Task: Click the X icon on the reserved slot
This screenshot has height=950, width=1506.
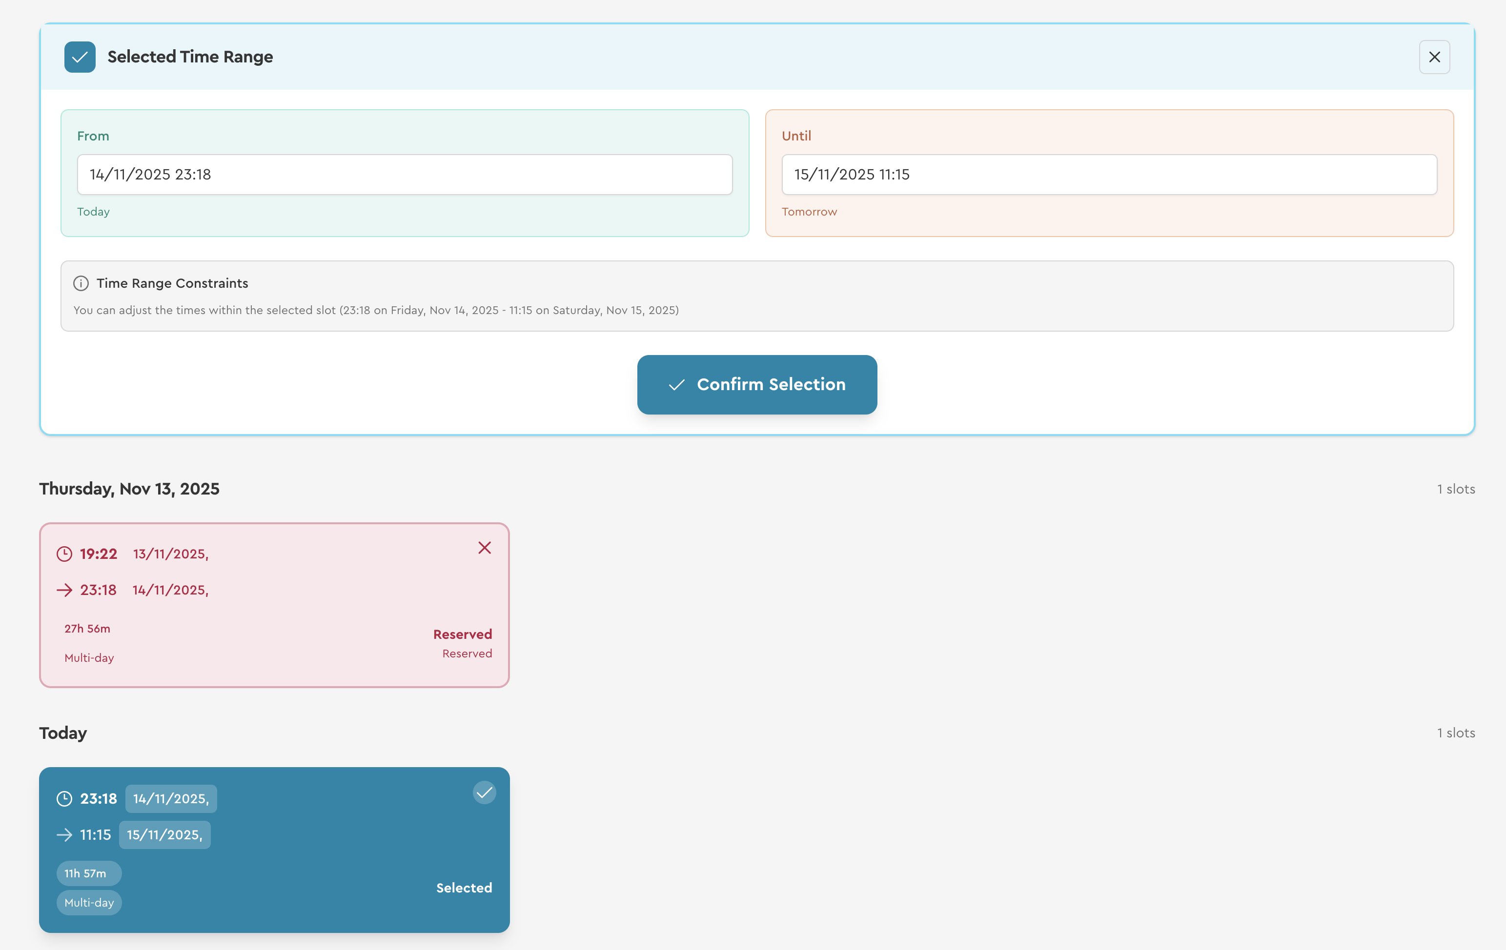Action: (484, 548)
